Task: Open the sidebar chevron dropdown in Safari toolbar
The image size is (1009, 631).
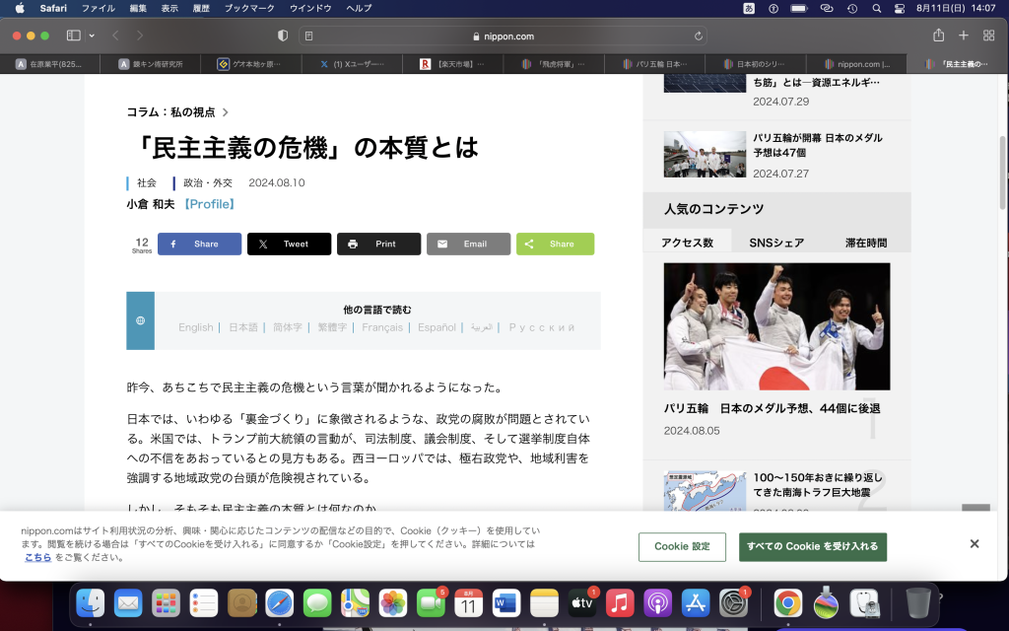Action: [90, 35]
